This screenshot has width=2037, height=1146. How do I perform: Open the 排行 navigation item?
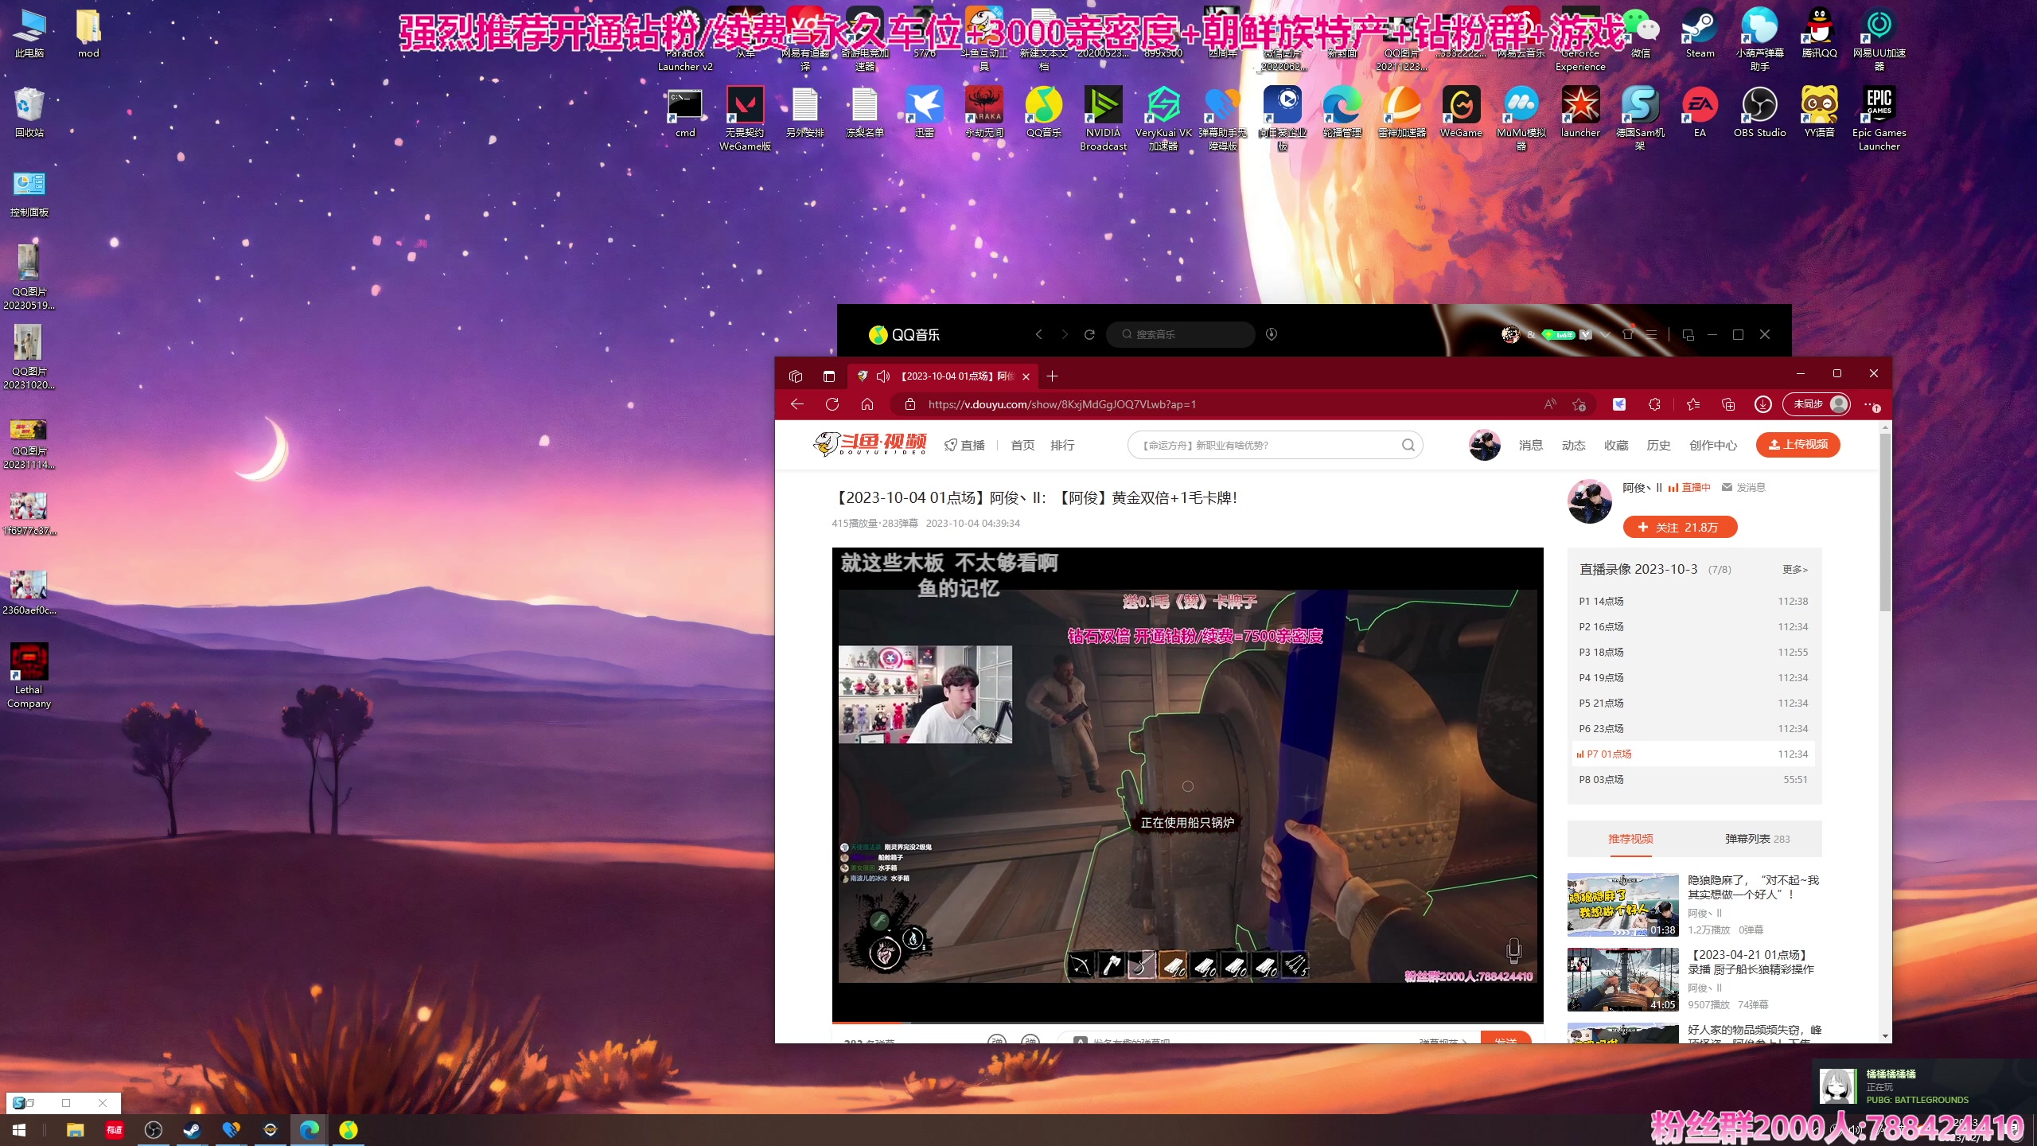(x=1062, y=445)
